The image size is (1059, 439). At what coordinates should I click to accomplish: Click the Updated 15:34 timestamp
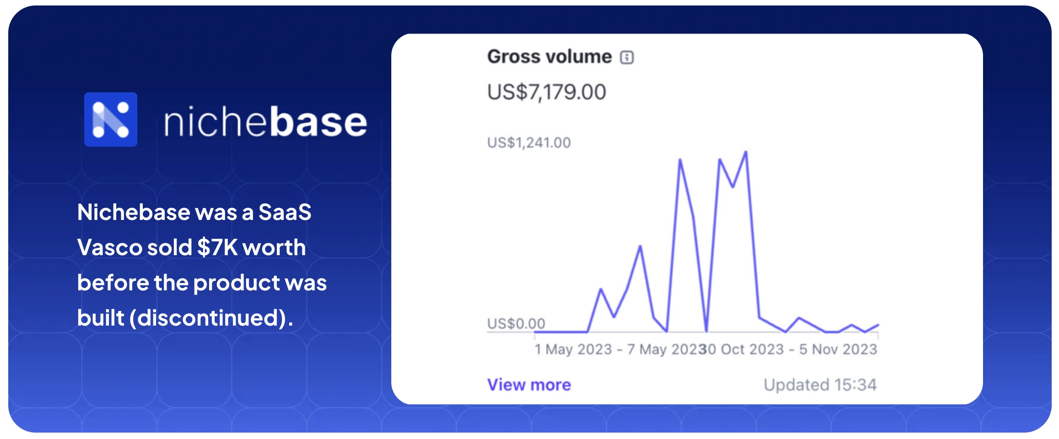point(820,385)
